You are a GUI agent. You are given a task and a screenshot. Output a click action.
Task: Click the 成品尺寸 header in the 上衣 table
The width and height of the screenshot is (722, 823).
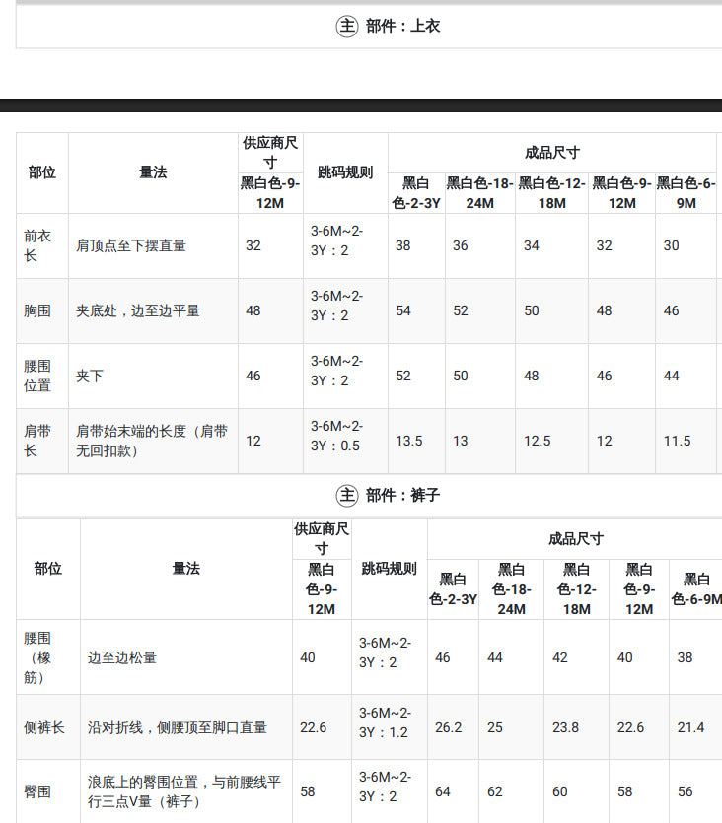pos(552,153)
